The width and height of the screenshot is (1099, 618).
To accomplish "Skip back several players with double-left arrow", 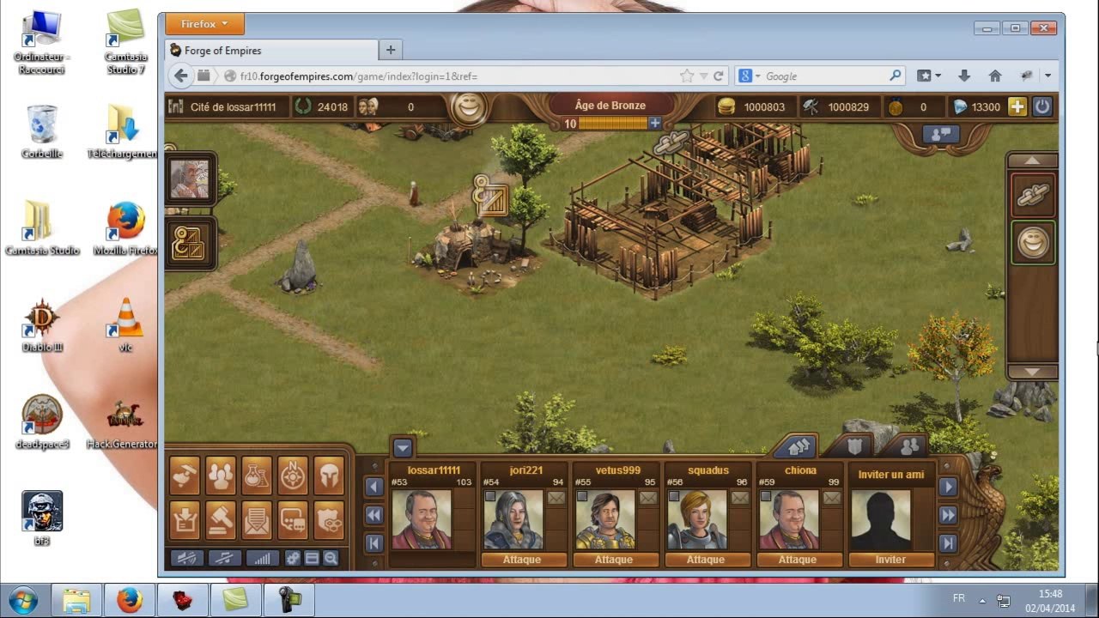I will point(373,515).
